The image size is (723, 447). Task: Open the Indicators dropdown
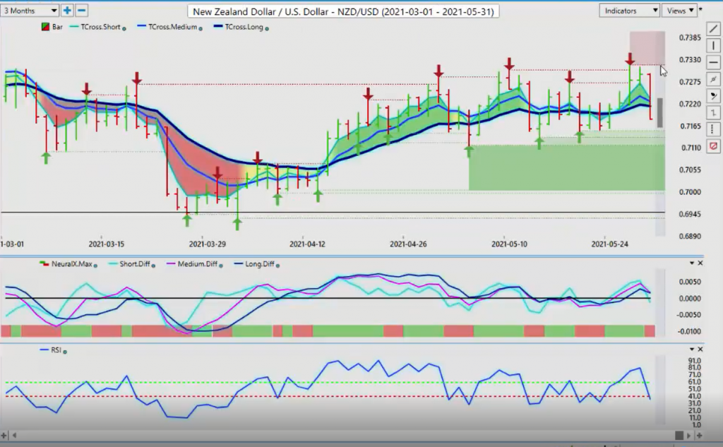pos(630,11)
